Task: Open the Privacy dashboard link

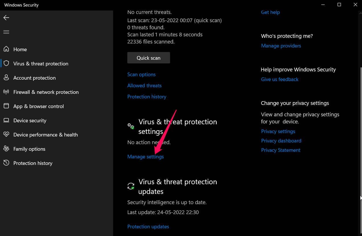Action: [x=281, y=141]
